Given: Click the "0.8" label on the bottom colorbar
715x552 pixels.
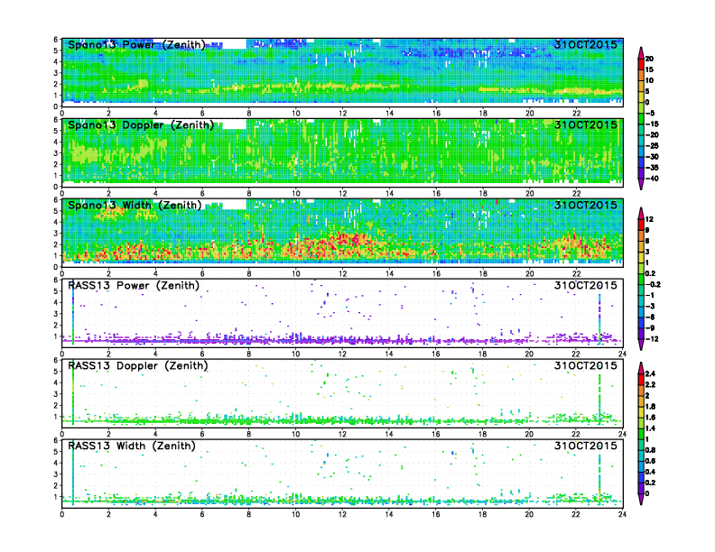Looking at the screenshot, I should (651, 450).
